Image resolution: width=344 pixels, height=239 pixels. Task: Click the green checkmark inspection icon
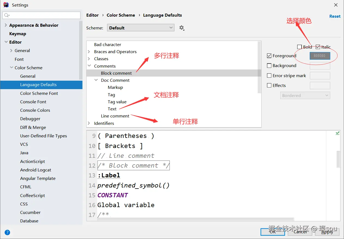click(x=337, y=133)
